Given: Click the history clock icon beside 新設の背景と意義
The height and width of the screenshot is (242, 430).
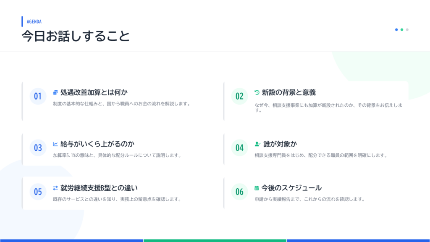Looking at the screenshot, I should click(257, 92).
